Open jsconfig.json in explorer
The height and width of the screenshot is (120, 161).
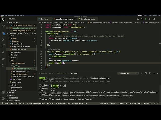[17, 82]
